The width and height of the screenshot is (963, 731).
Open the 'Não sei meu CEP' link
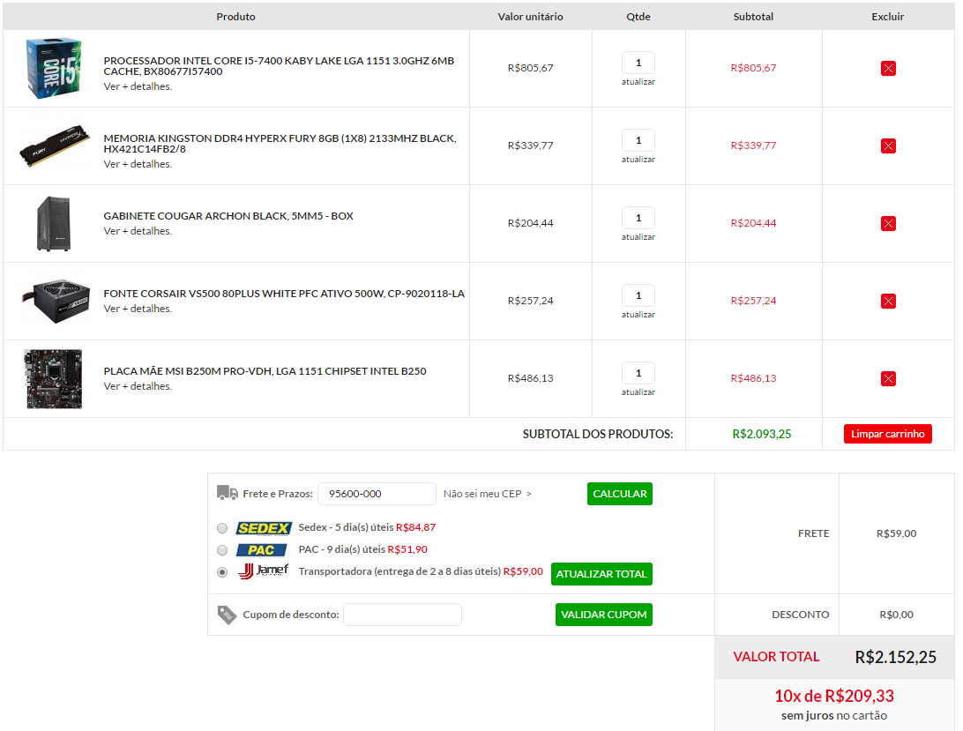pyautogui.click(x=487, y=494)
